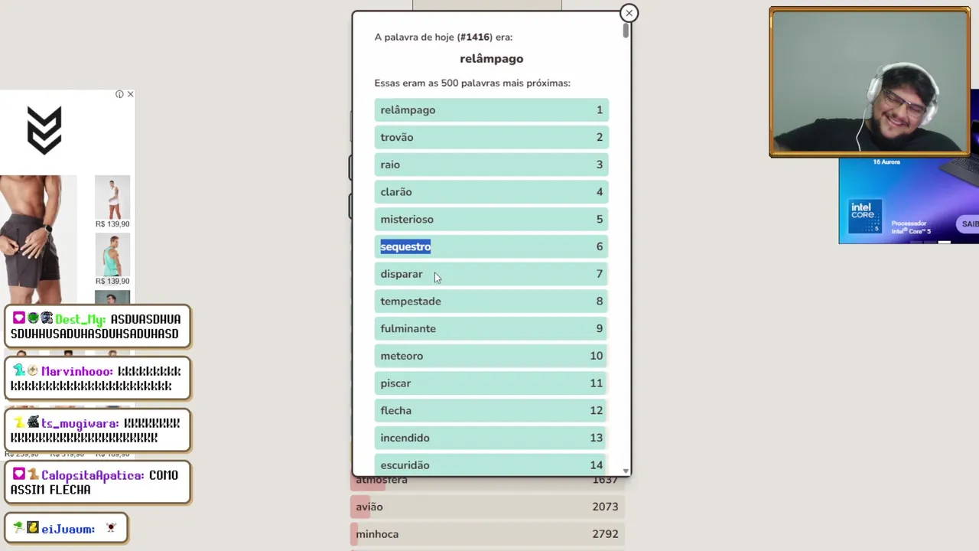Click the clothing brand chevron logo
Viewport: 979px width, 551px height.
pyautogui.click(x=44, y=130)
